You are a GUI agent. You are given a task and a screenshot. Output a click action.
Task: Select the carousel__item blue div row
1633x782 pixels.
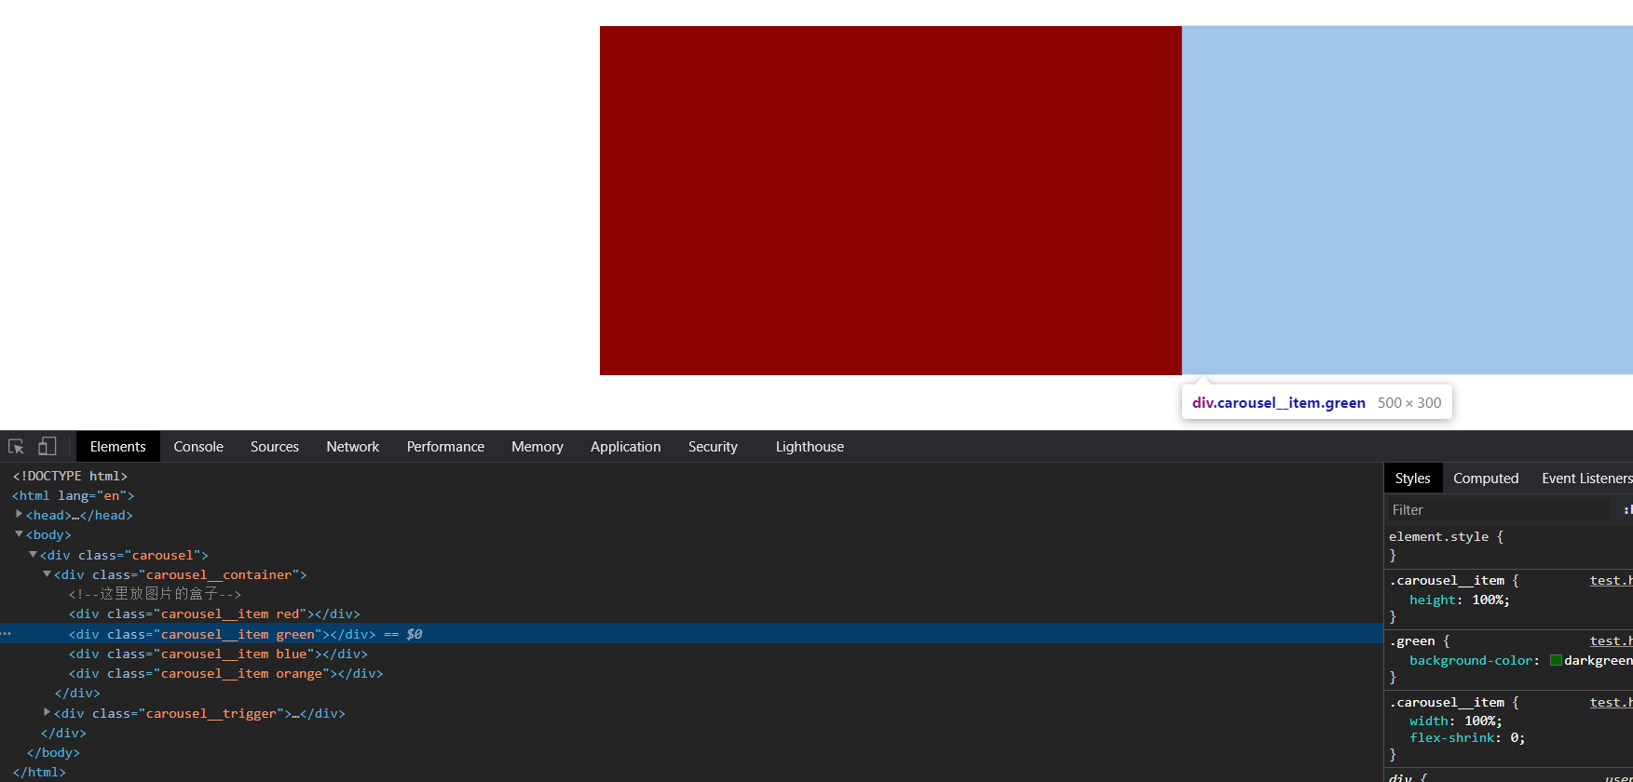[x=691, y=654]
